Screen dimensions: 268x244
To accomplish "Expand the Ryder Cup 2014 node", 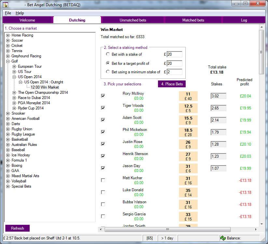I will [14, 108].
